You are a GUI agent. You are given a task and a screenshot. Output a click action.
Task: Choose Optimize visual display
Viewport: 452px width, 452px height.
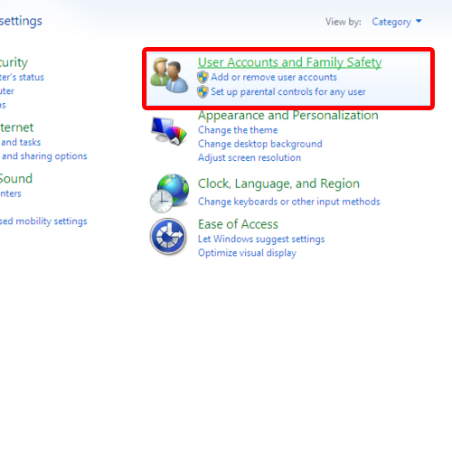(x=247, y=253)
